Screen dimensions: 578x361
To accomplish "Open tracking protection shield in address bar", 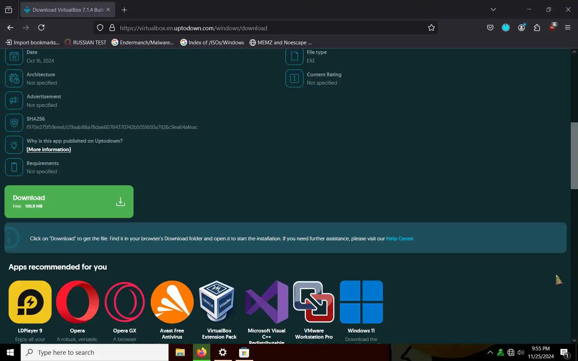I will click(100, 28).
